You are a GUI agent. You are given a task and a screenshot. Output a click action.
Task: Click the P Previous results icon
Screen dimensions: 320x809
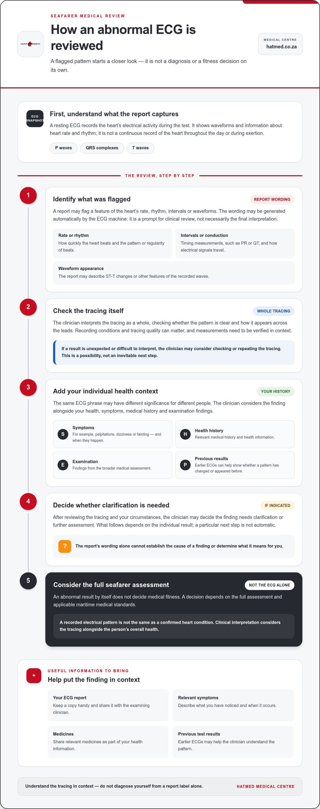point(185,465)
